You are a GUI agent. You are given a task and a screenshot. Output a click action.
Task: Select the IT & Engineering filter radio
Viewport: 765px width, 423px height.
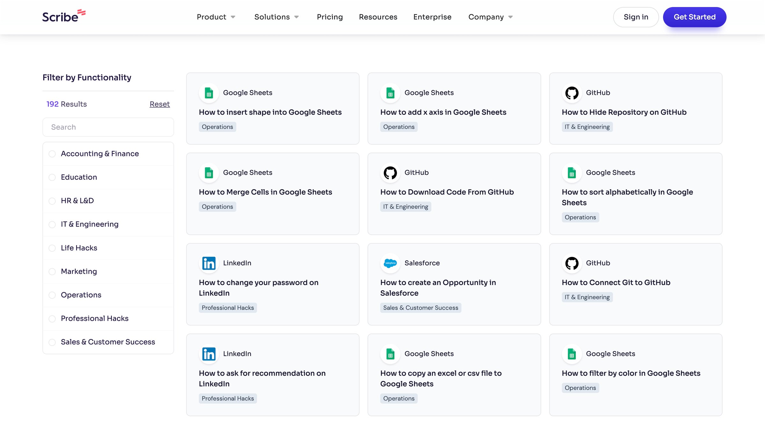(52, 225)
